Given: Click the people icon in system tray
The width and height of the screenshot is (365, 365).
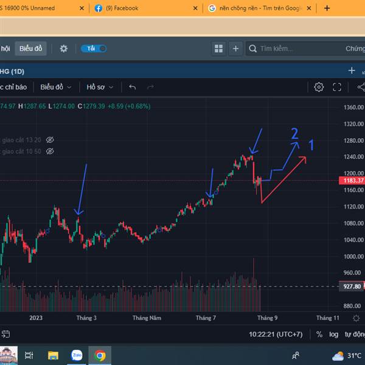Looking at the screenshot, I should [296, 355].
